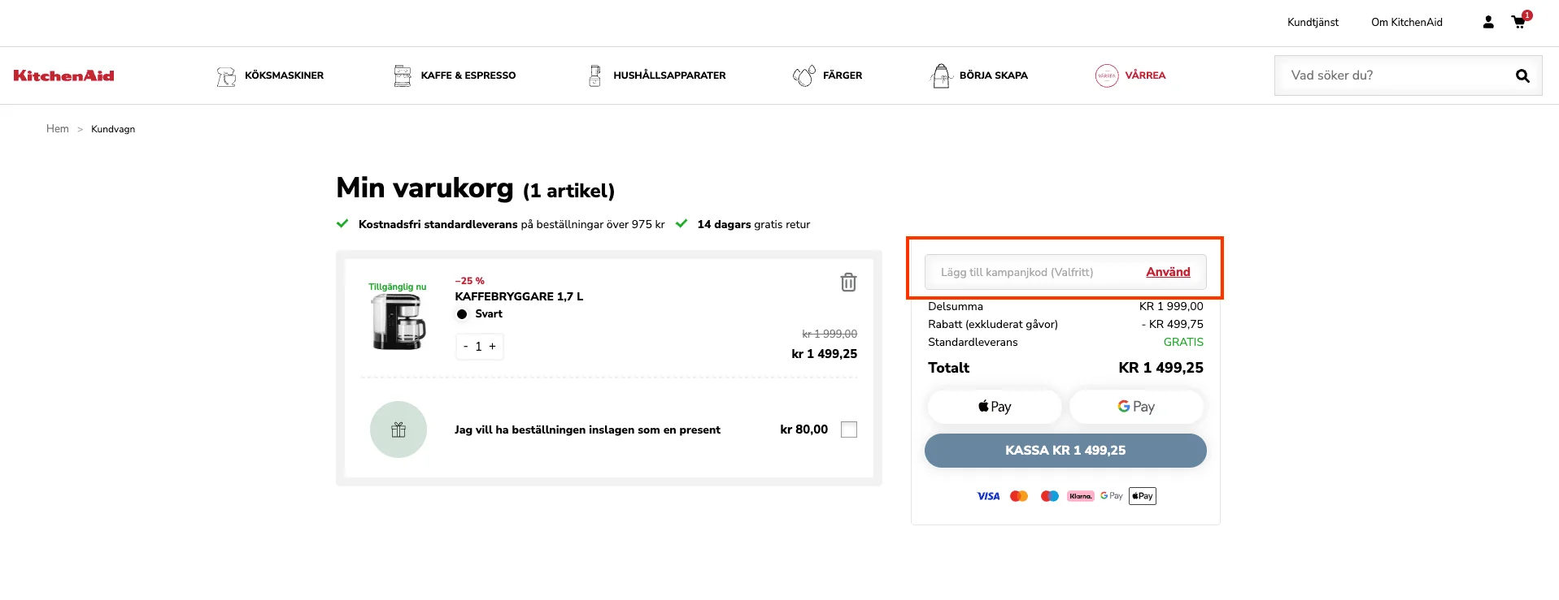Open the Köksmaskiner menu
The width and height of the screenshot is (1559, 600).
284,76
